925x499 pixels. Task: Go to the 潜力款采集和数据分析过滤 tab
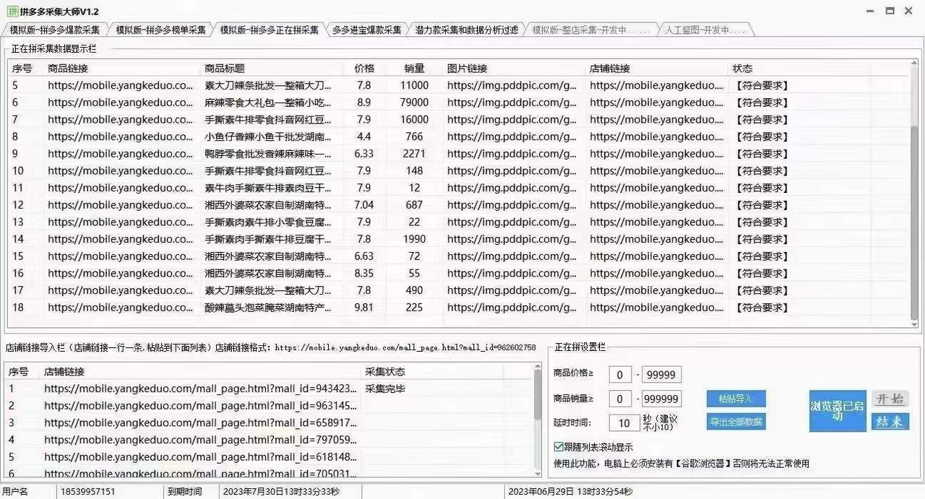click(x=466, y=30)
